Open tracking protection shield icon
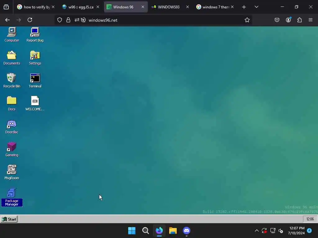The height and width of the screenshot is (238, 318). tap(59, 20)
